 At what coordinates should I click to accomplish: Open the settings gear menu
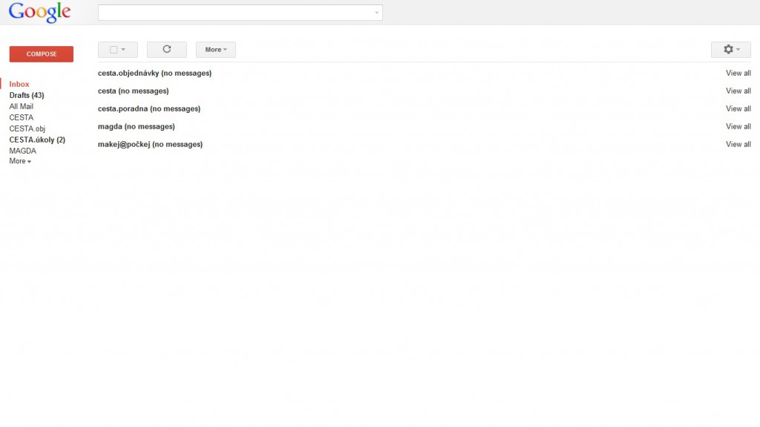730,50
